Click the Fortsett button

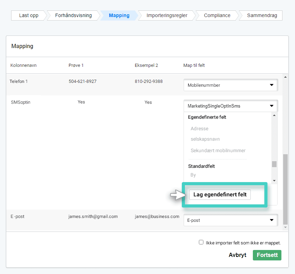[x=267, y=255]
